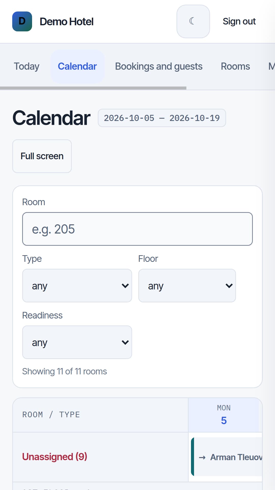This screenshot has width=275, height=490.
Task: Open the Today tab
Action: [26, 66]
